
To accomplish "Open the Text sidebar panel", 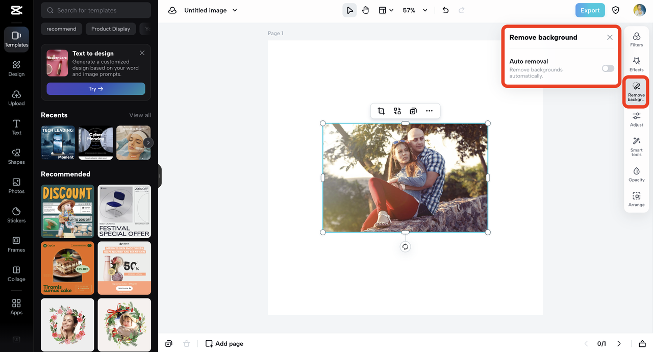I will coord(16,127).
